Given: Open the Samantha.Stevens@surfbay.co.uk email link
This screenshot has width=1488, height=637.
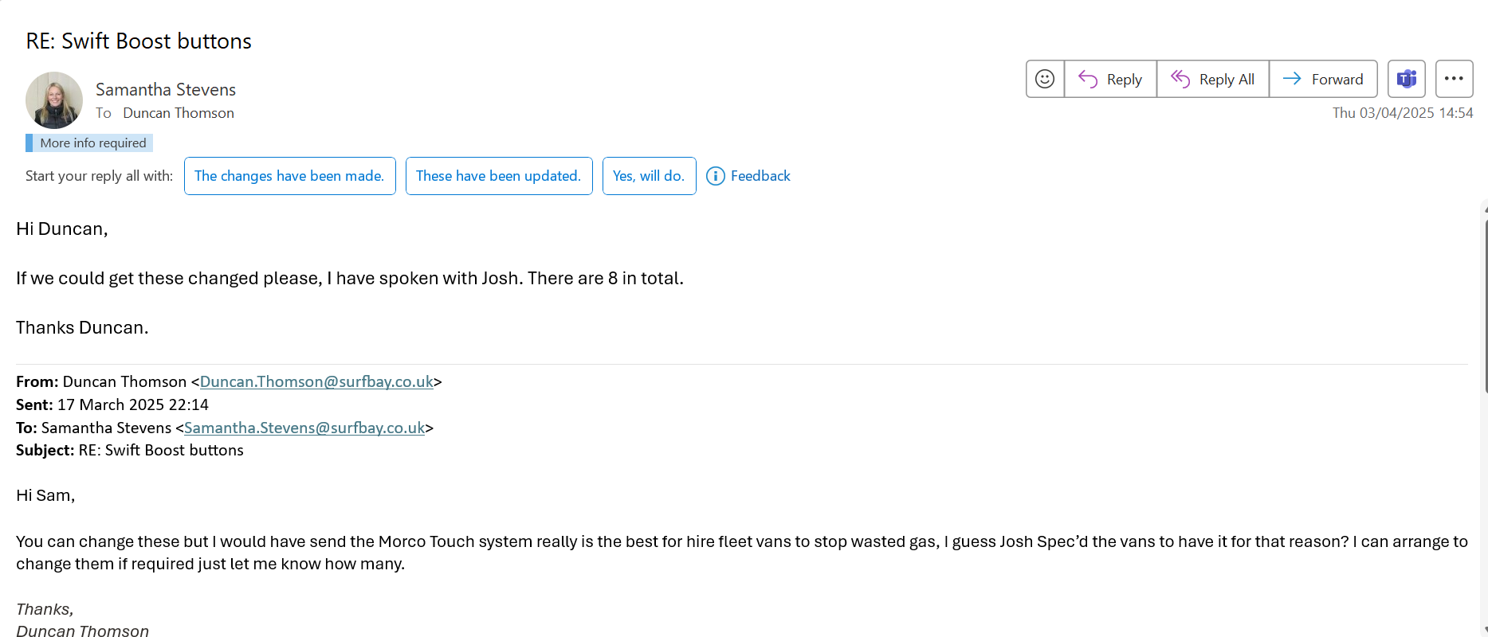Looking at the screenshot, I should click(x=304, y=428).
